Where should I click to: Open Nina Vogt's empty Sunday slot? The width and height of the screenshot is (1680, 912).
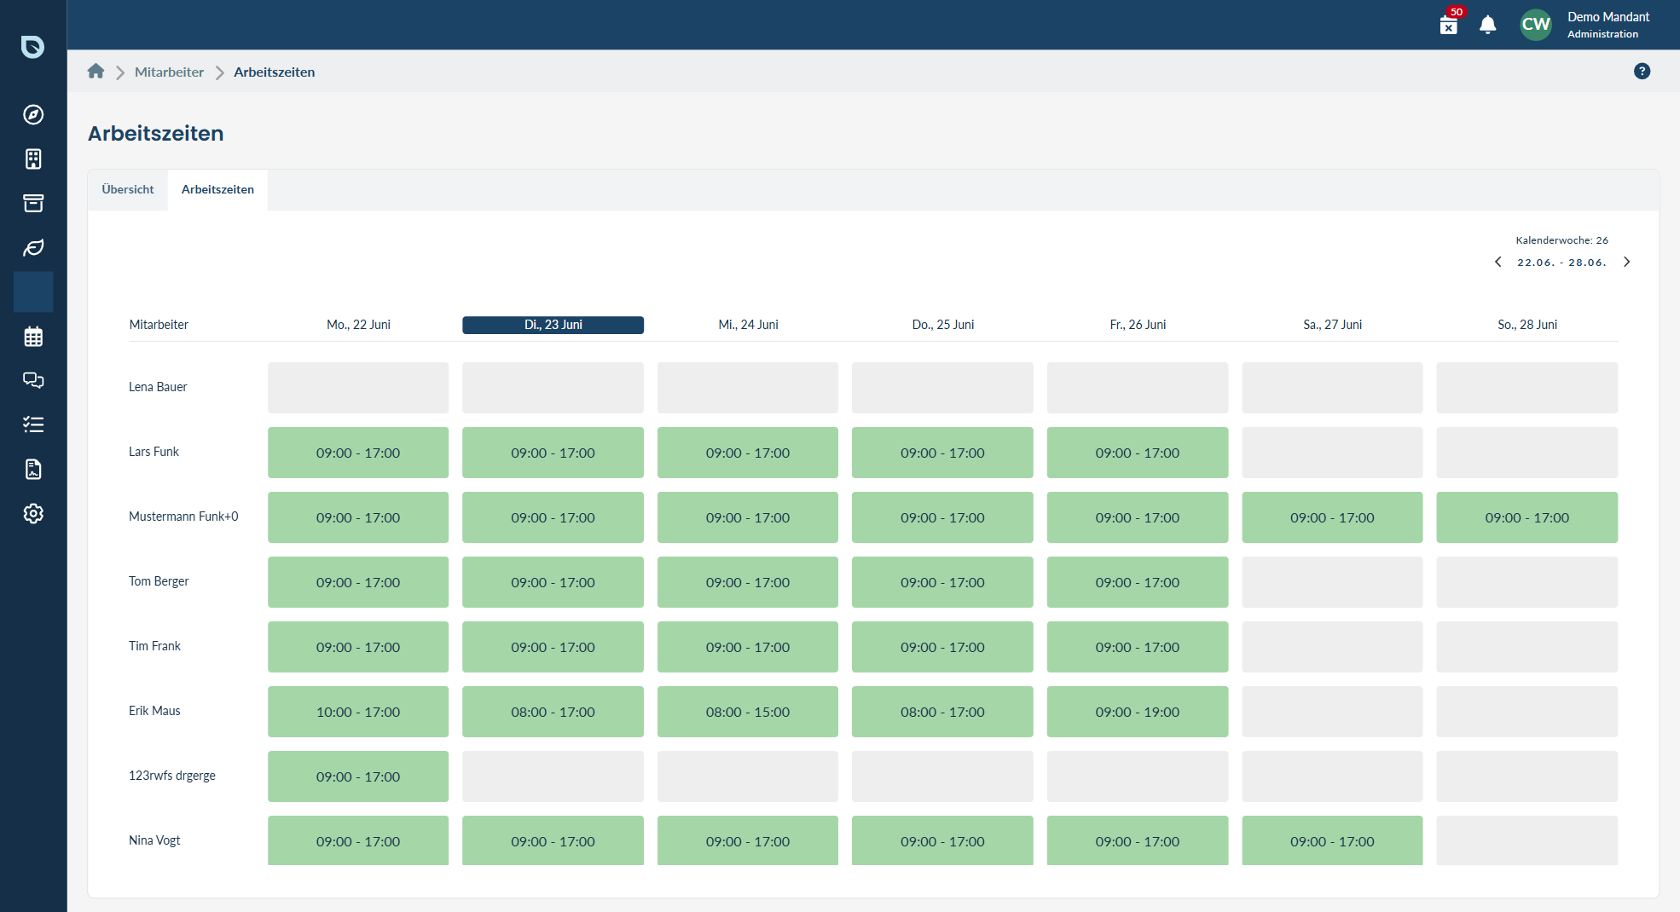[1527, 840]
